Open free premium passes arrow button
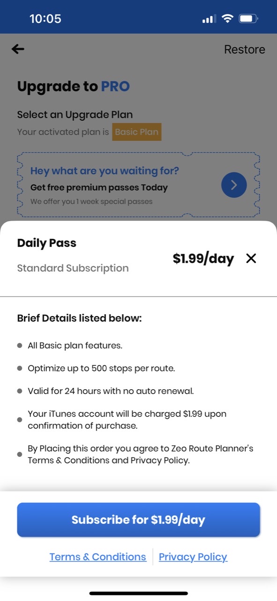The width and height of the screenshot is (277, 601). (x=234, y=185)
